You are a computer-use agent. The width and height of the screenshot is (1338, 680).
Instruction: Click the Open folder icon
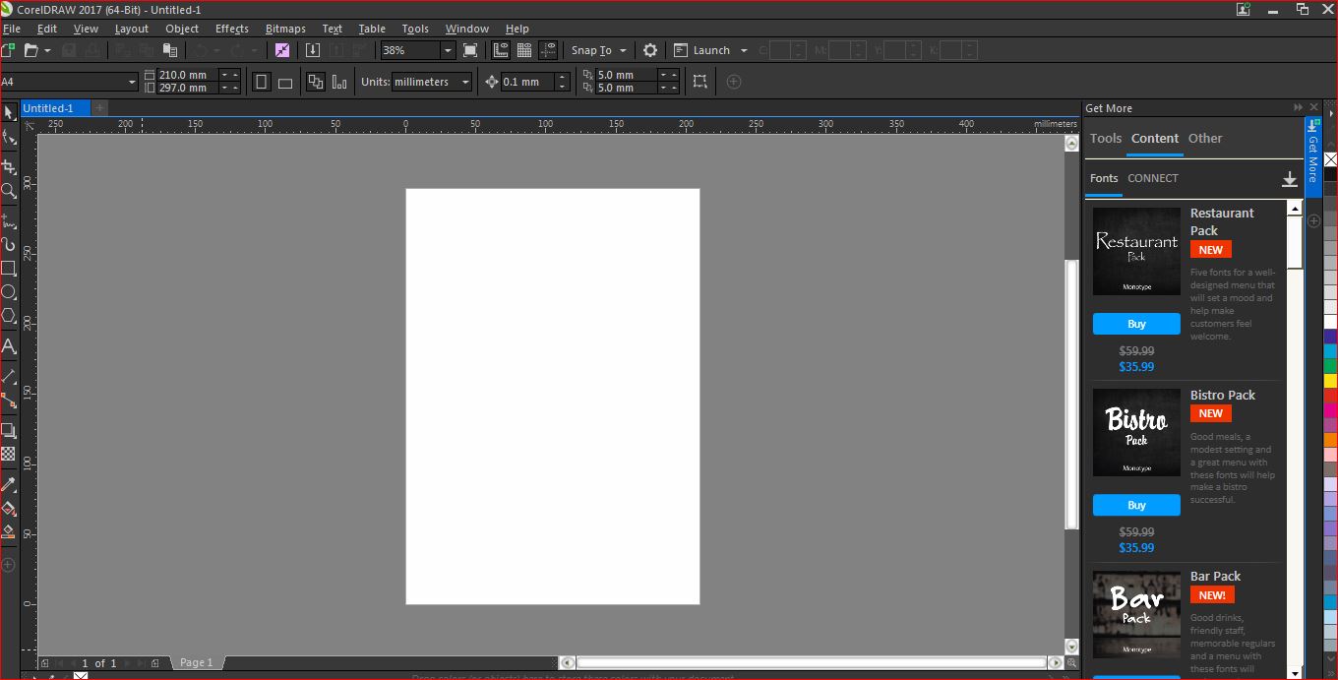coord(31,50)
